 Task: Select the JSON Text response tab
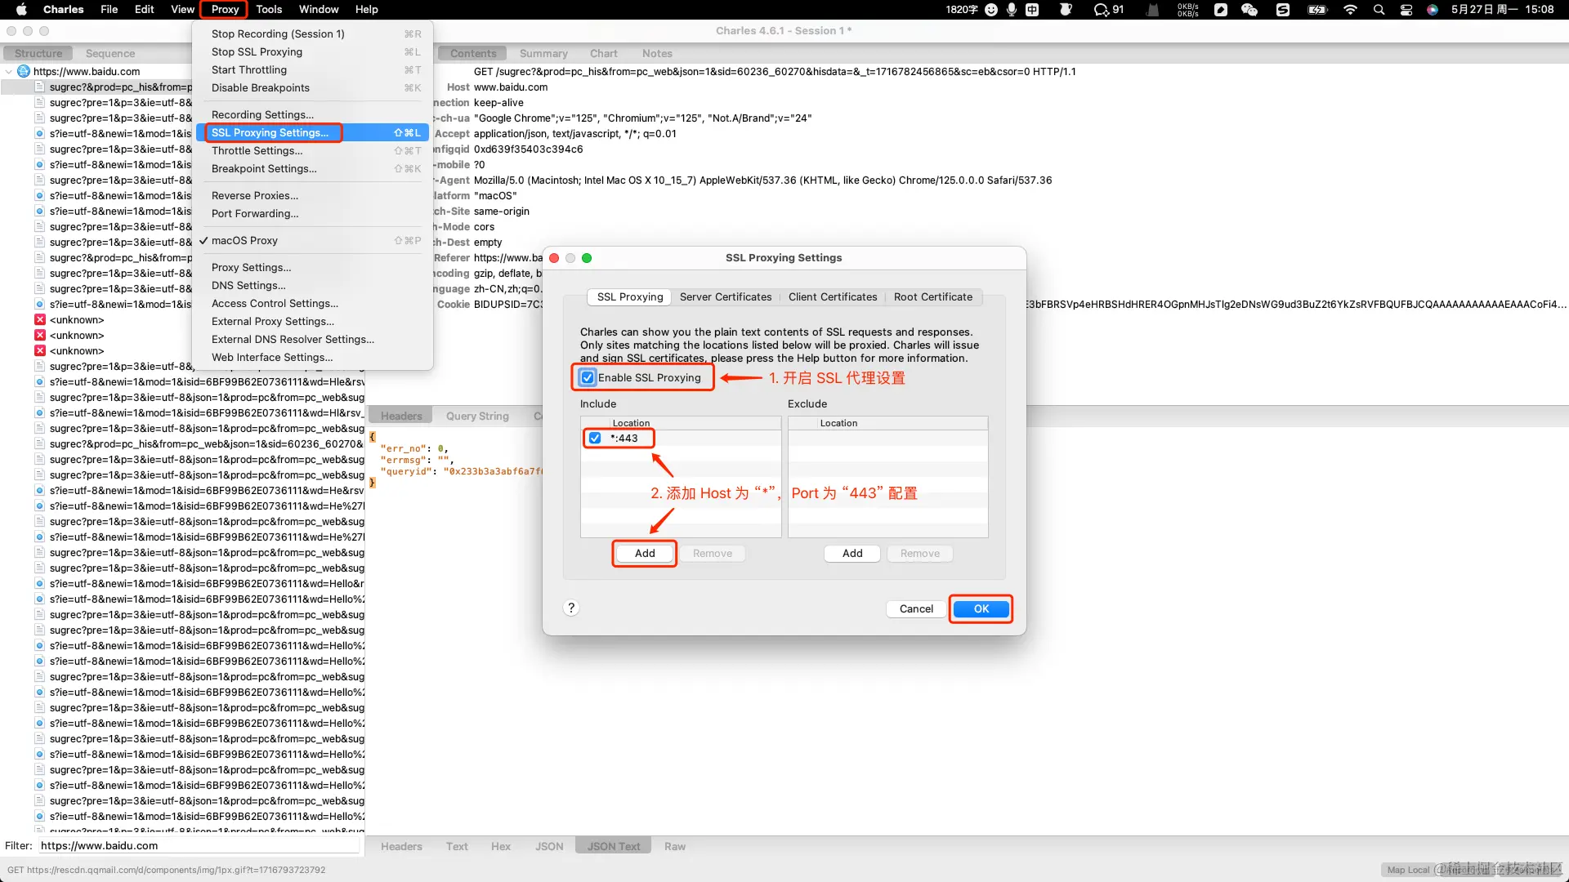click(x=614, y=847)
